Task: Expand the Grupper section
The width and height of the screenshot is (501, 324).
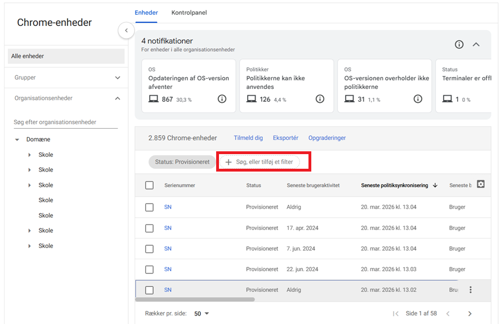Action: coord(118,78)
